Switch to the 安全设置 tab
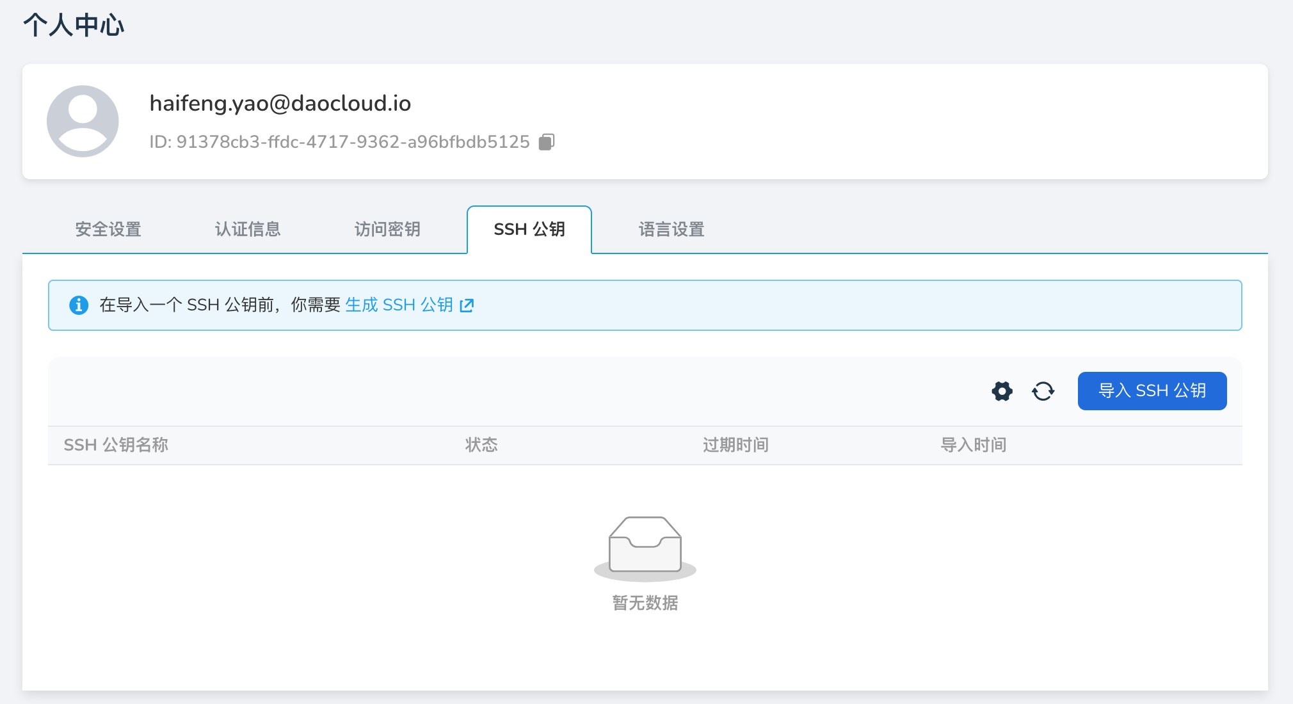Viewport: 1293px width, 704px height. pos(108,229)
